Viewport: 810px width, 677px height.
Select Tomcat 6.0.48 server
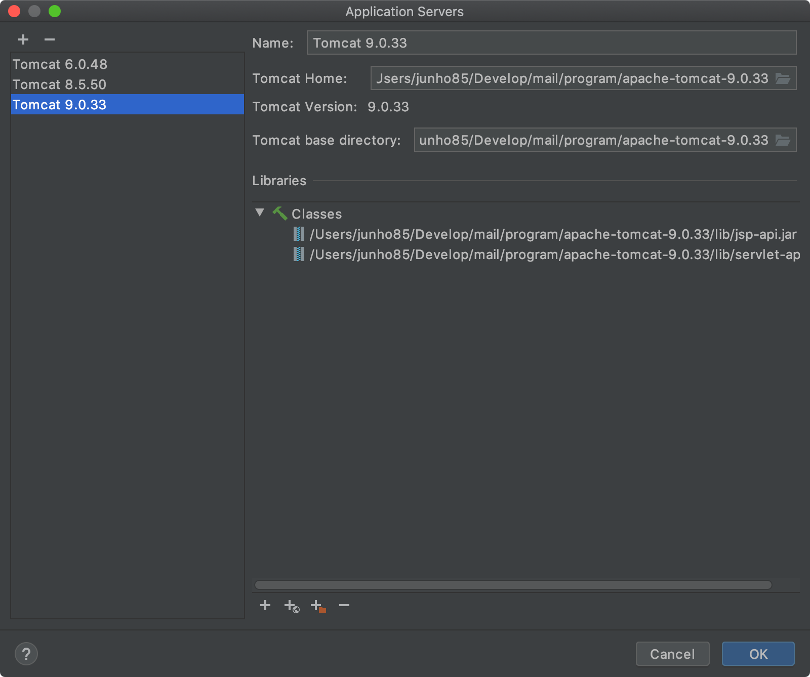(127, 64)
